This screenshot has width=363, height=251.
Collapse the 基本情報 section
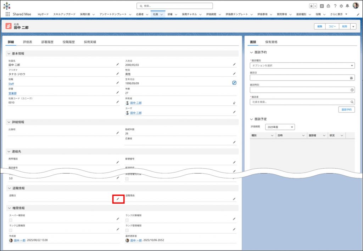click(x=9, y=53)
